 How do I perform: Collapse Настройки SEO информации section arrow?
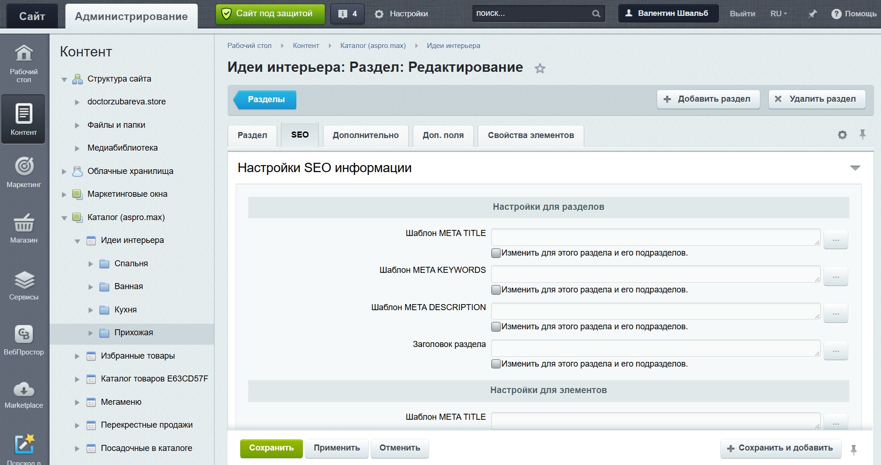855,168
